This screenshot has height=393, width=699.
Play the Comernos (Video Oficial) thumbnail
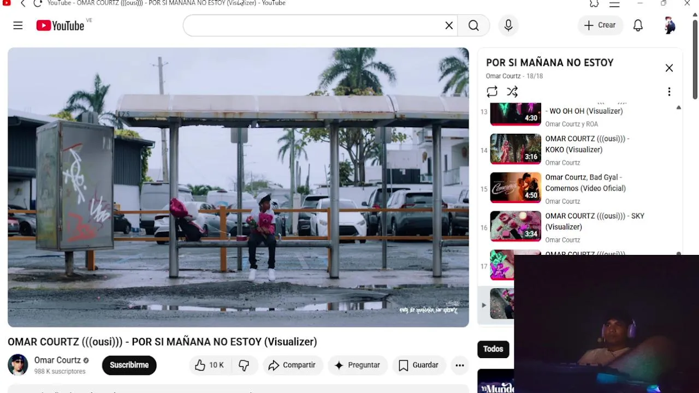(516, 187)
